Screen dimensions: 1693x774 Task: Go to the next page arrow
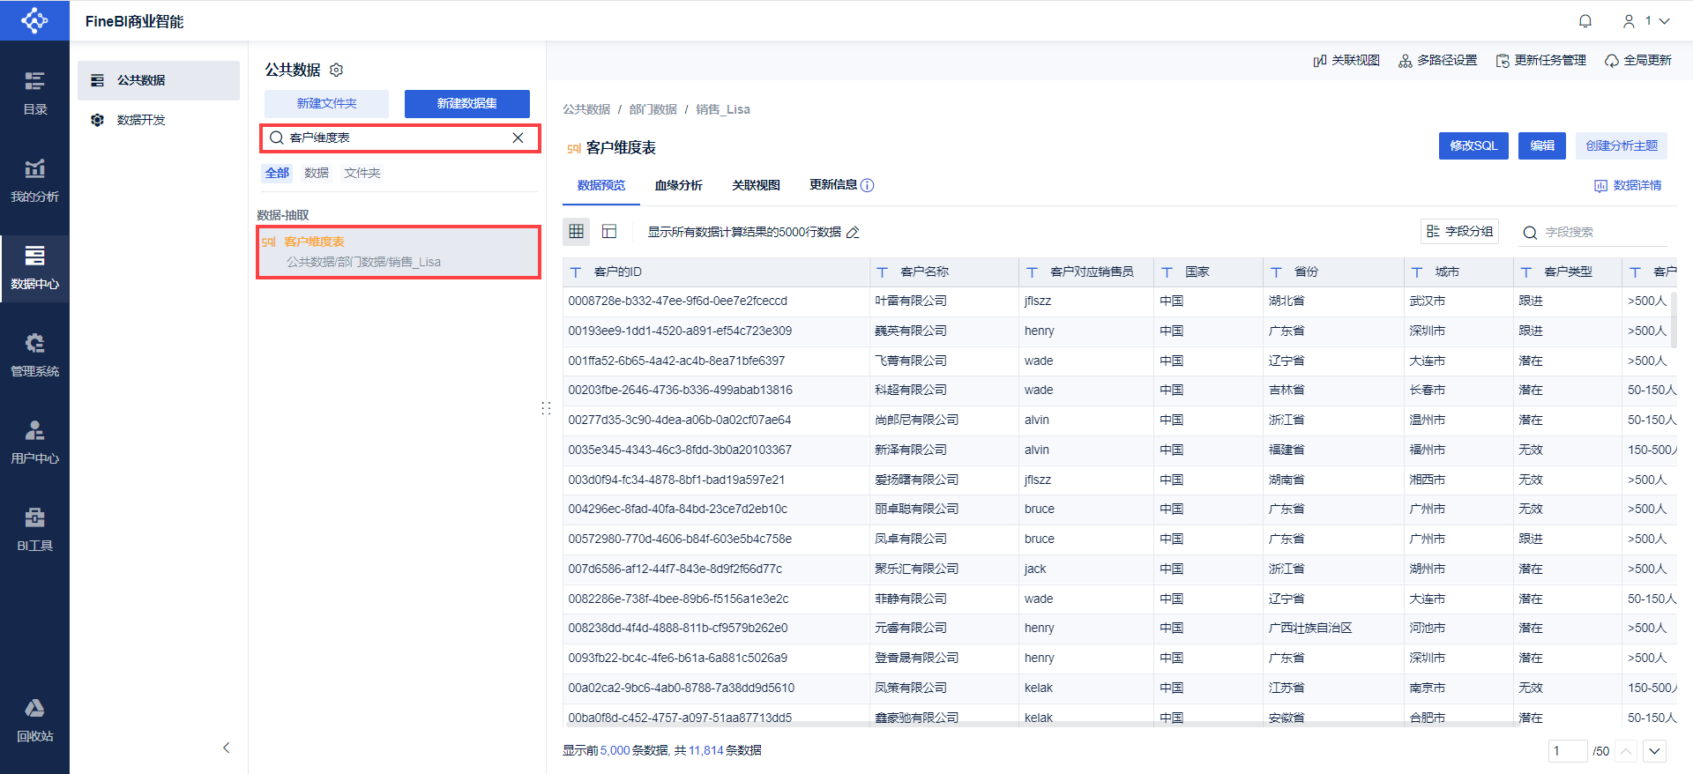point(1655,751)
